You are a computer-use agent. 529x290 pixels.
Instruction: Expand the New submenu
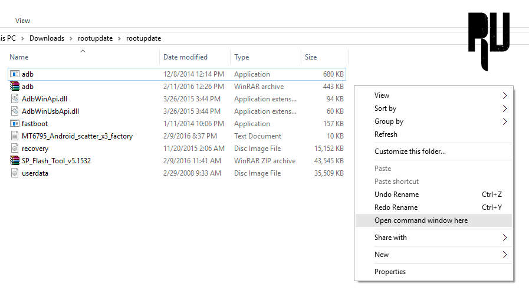pos(504,255)
